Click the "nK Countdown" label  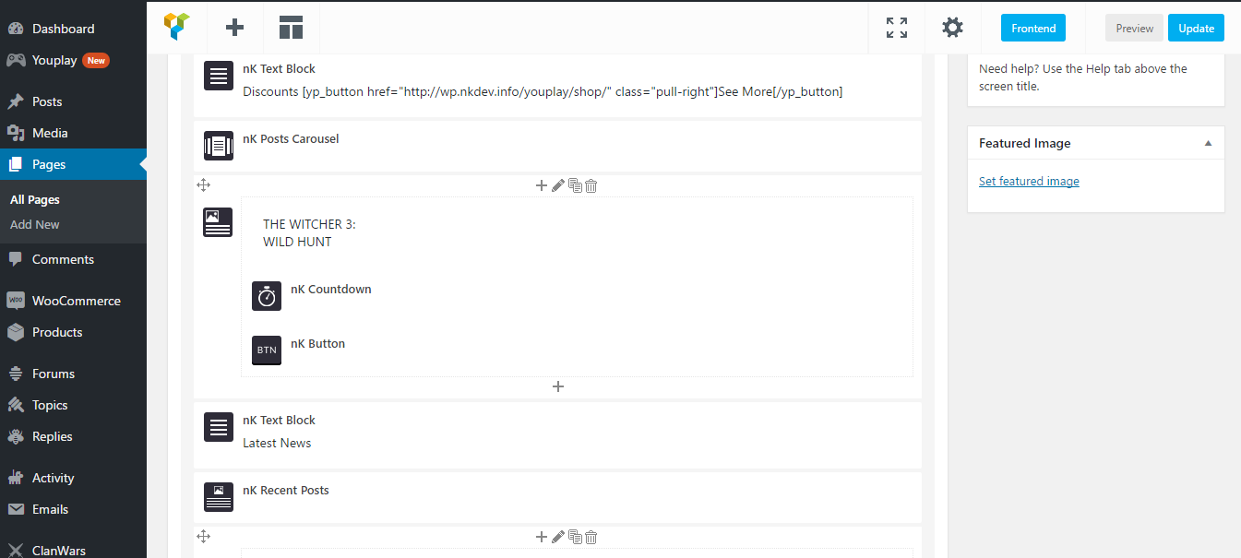(331, 290)
